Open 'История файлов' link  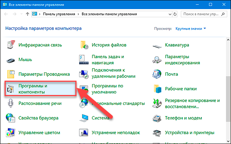click(x=109, y=45)
